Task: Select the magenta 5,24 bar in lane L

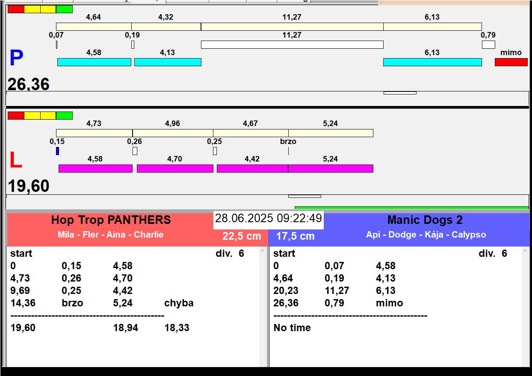Action: 331,168
